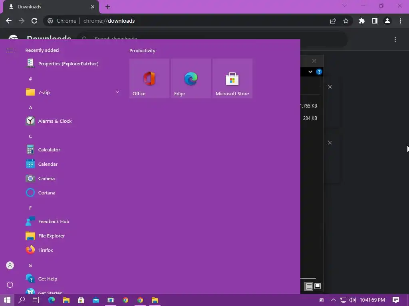Launch Calculator from the app list
The width and height of the screenshot is (409, 306).
[x=73, y=150]
